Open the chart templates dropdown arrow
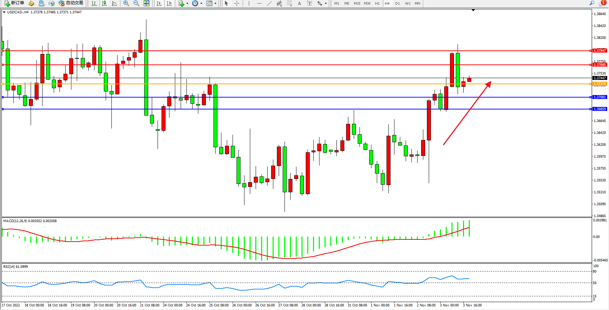The width and height of the screenshot is (609, 310). coord(215,4)
